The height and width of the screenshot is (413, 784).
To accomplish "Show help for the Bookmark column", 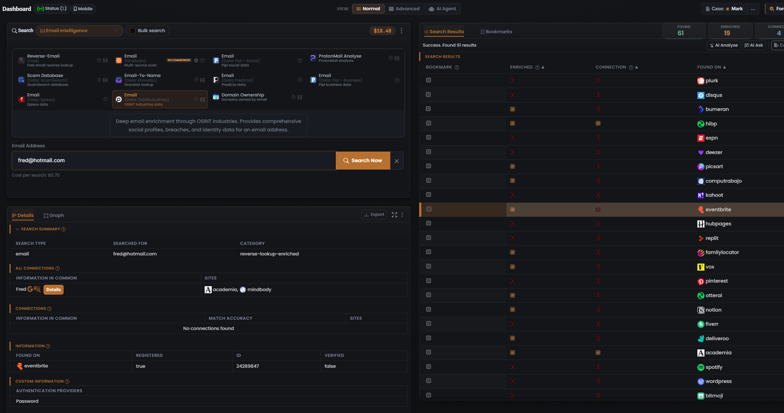I will [457, 67].
